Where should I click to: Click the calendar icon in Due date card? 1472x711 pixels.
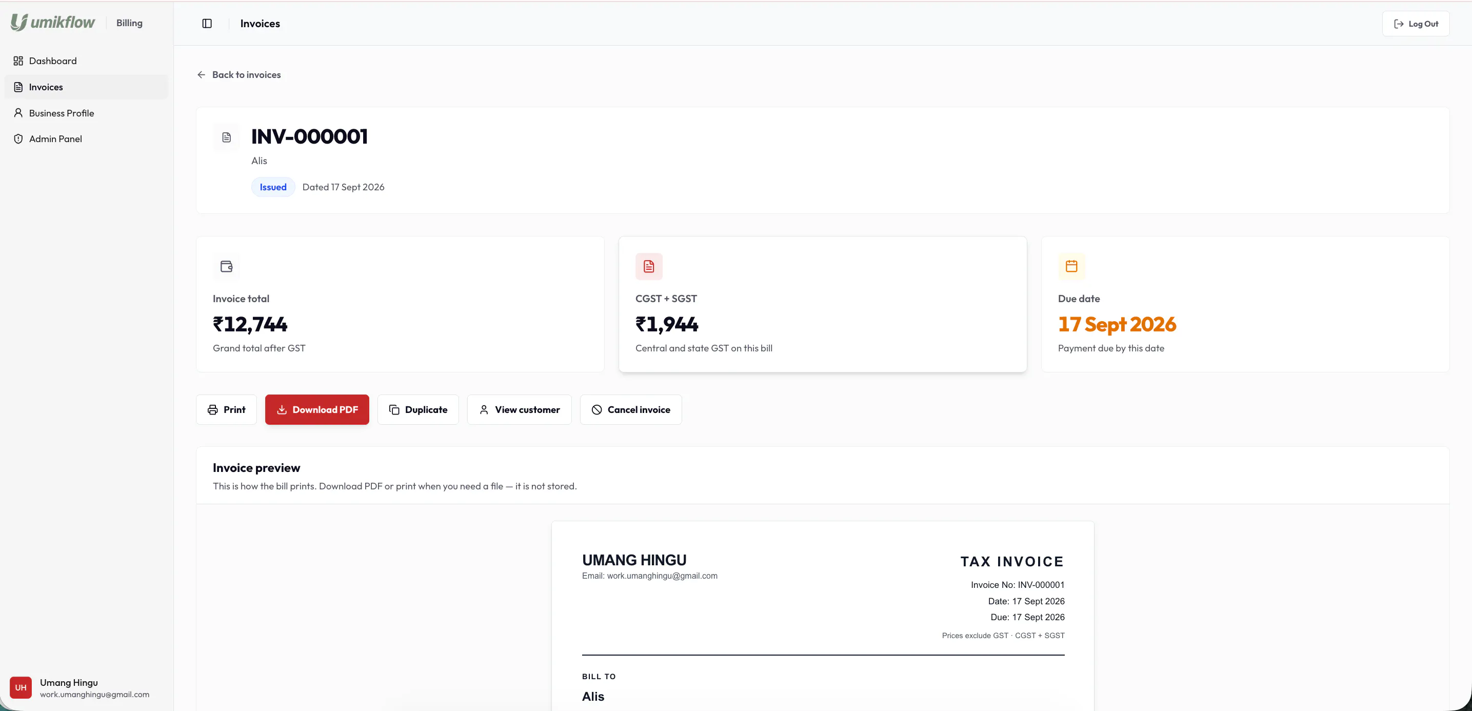tap(1071, 266)
